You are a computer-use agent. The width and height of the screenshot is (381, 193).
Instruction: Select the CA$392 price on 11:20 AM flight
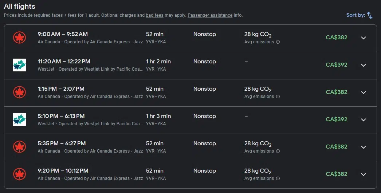click(x=337, y=65)
